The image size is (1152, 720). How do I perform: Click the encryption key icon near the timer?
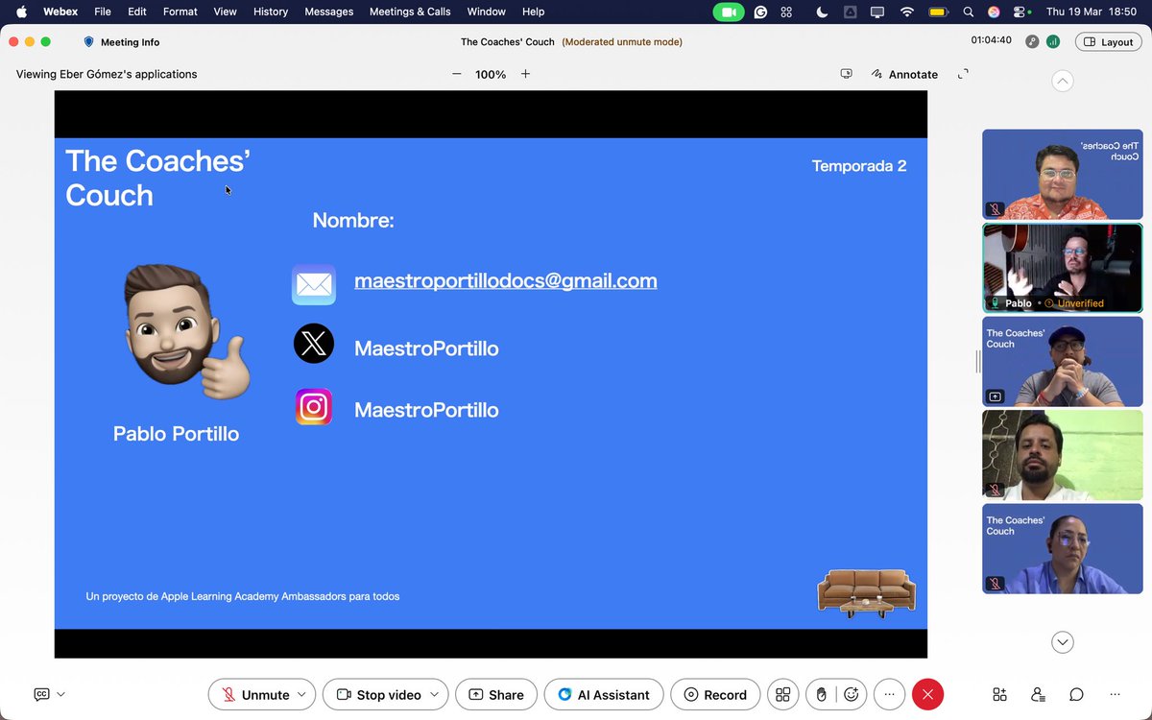point(1032,41)
